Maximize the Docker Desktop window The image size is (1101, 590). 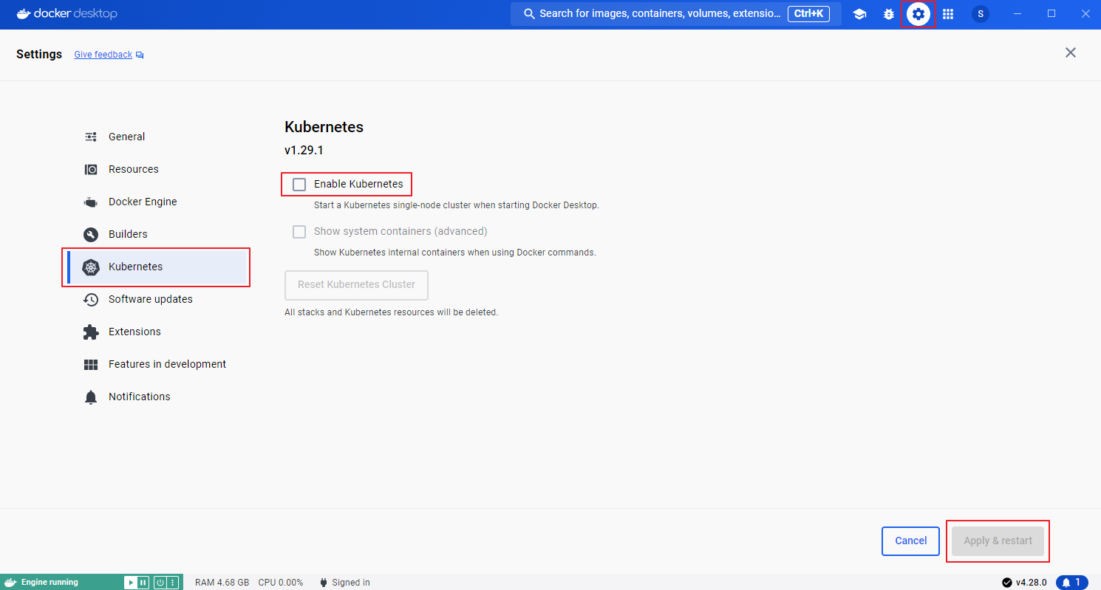coord(1051,14)
